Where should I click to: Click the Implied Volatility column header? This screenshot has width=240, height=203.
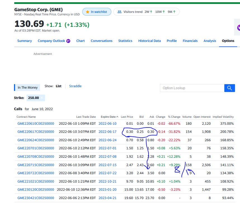coord(223,117)
